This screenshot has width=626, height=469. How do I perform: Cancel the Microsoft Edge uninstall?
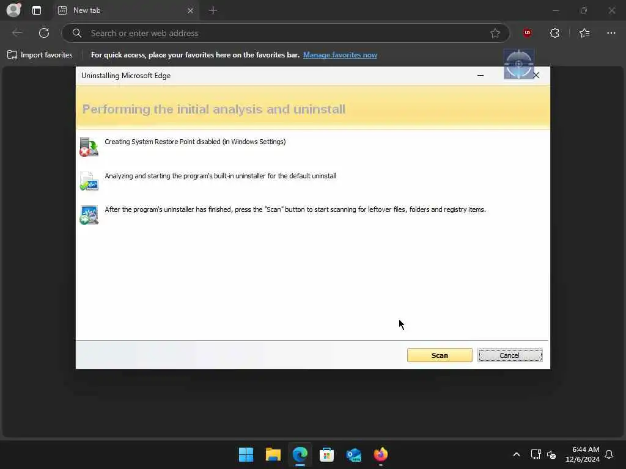(x=510, y=355)
